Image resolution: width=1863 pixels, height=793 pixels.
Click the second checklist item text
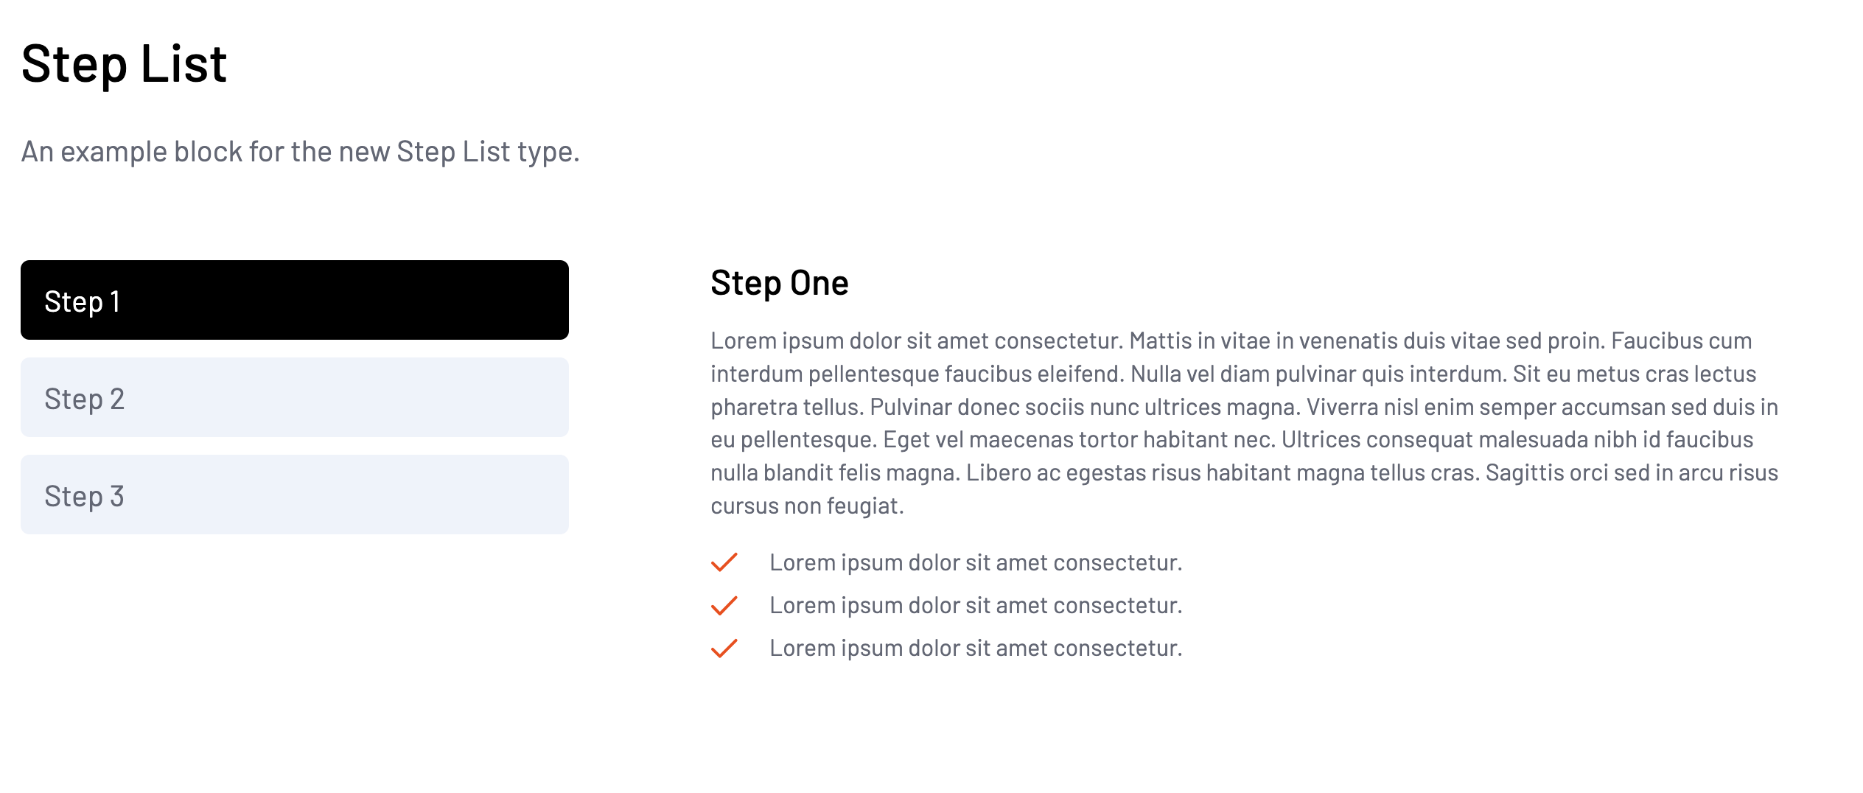(x=975, y=605)
